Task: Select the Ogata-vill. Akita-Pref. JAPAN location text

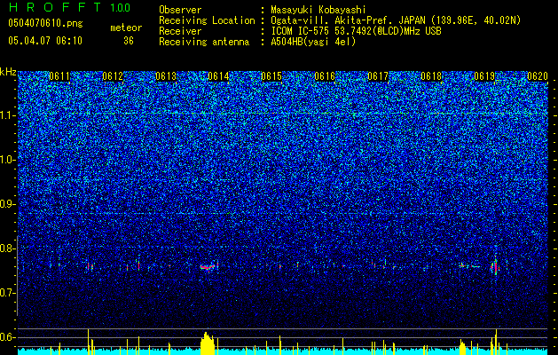Action: click(x=396, y=20)
